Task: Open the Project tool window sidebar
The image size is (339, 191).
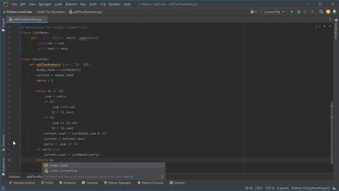Action: pyautogui.click(x=3, y=25)
